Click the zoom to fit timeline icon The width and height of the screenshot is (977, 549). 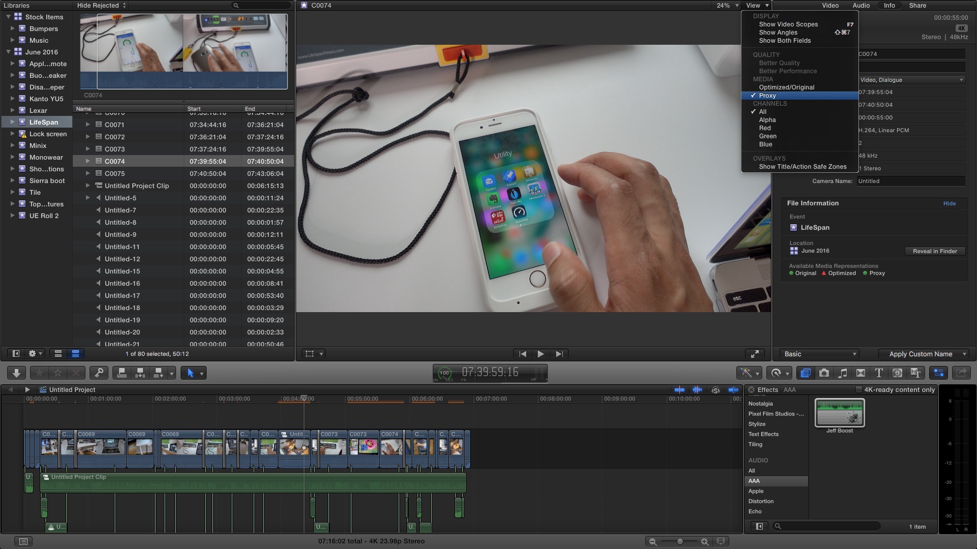click(x=724, y=540)
